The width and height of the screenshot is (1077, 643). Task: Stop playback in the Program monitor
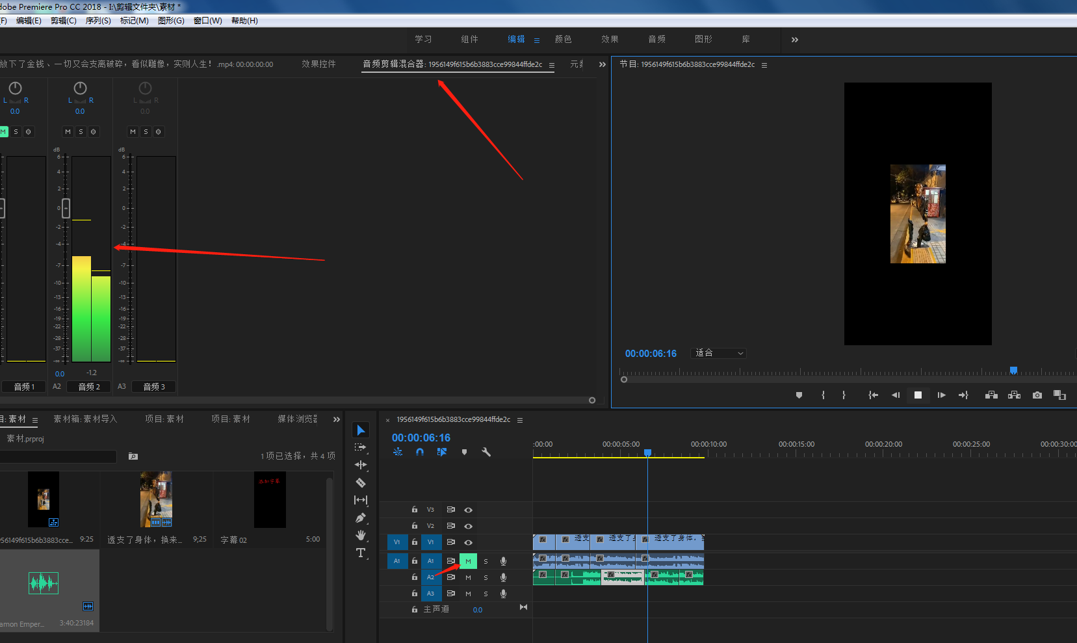[918, 395]
